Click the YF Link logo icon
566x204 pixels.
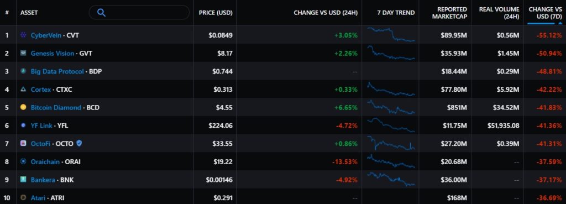pyautogui.click(x=23, y=125)
